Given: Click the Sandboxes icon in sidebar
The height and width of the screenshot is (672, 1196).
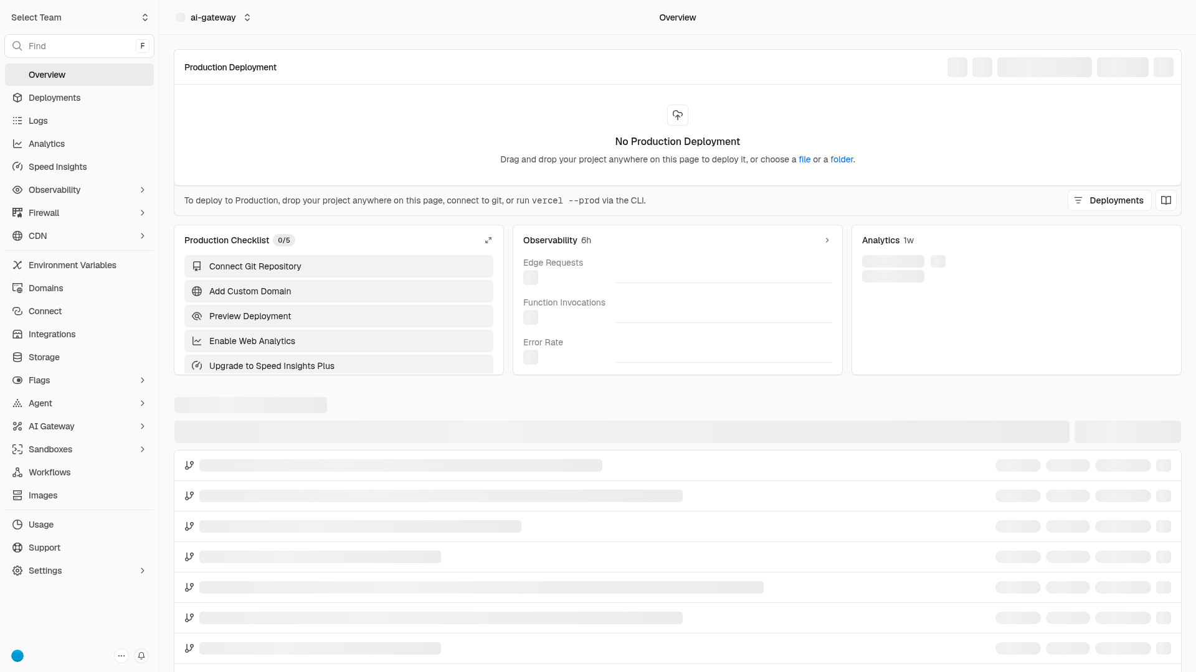Looking at the screenshot, I should (17, 449).
